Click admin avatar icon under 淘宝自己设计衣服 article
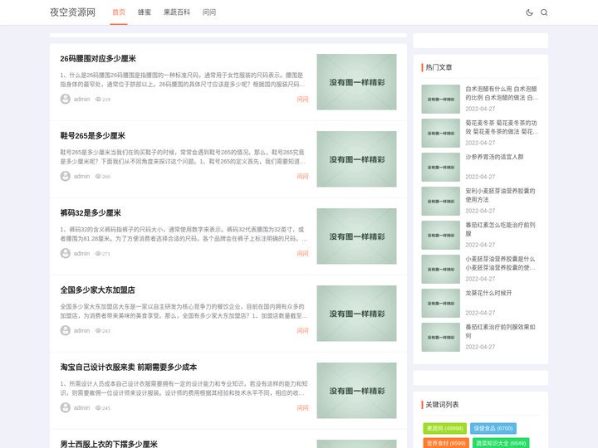The height and width of the screenshot is (448, 598). click(66, 407)
